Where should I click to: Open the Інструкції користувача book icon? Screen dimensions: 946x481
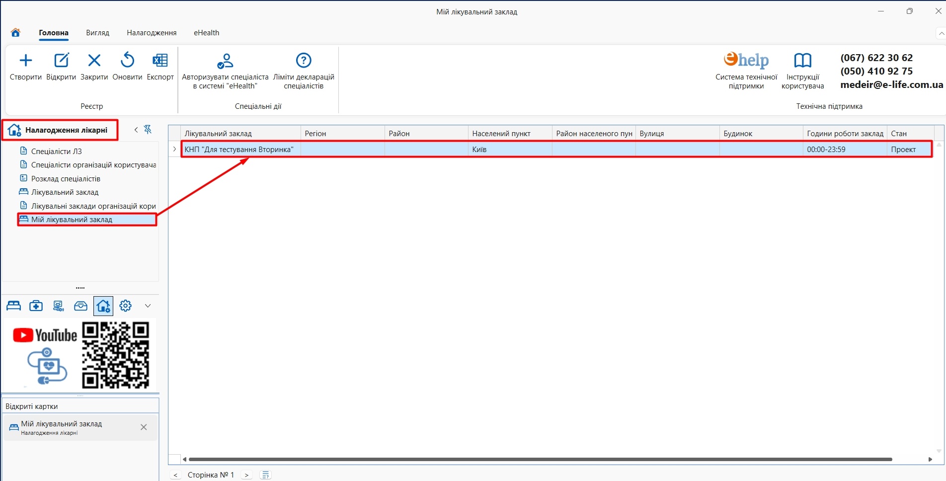point(802,61)
